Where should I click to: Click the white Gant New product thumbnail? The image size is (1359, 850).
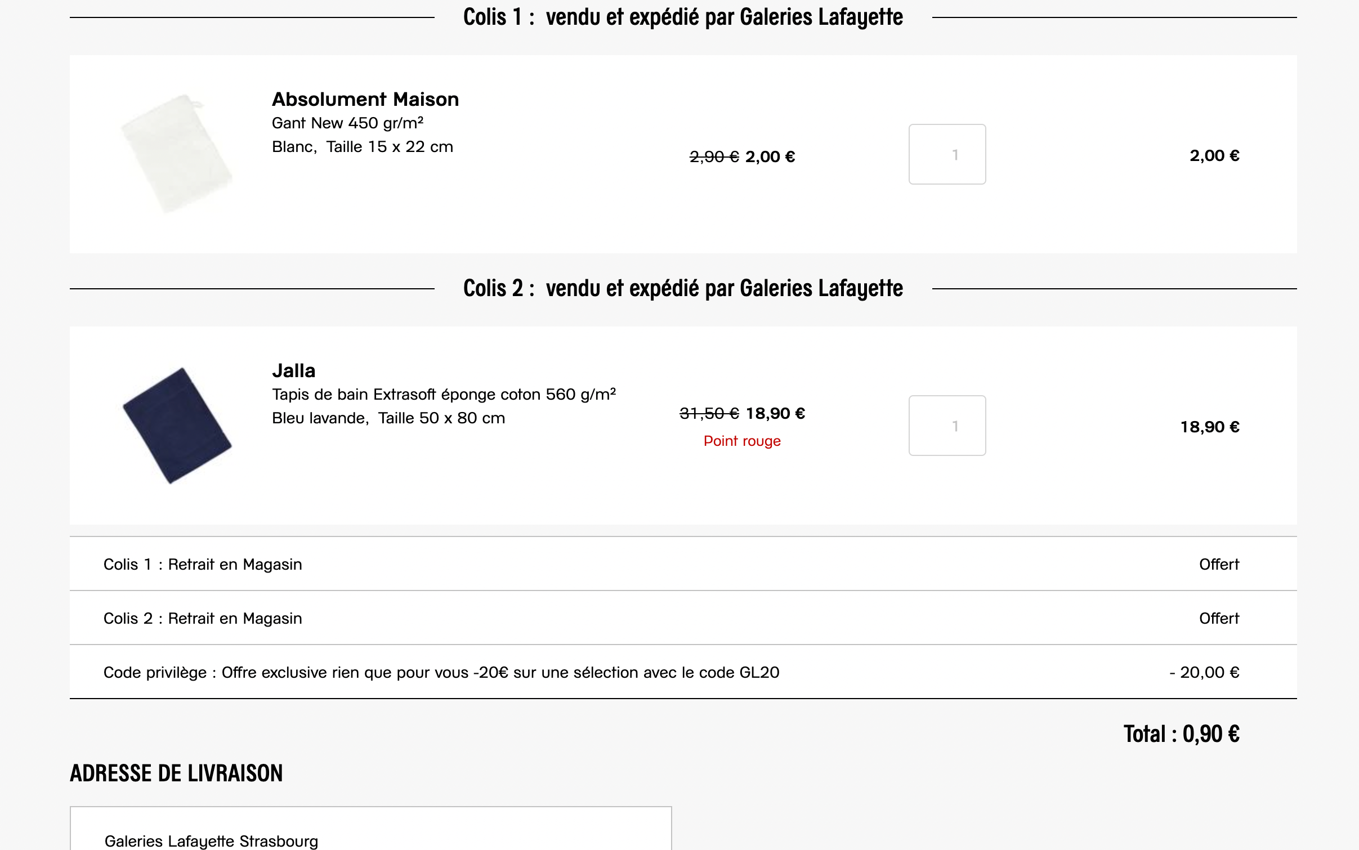click(x=177, y=154)
